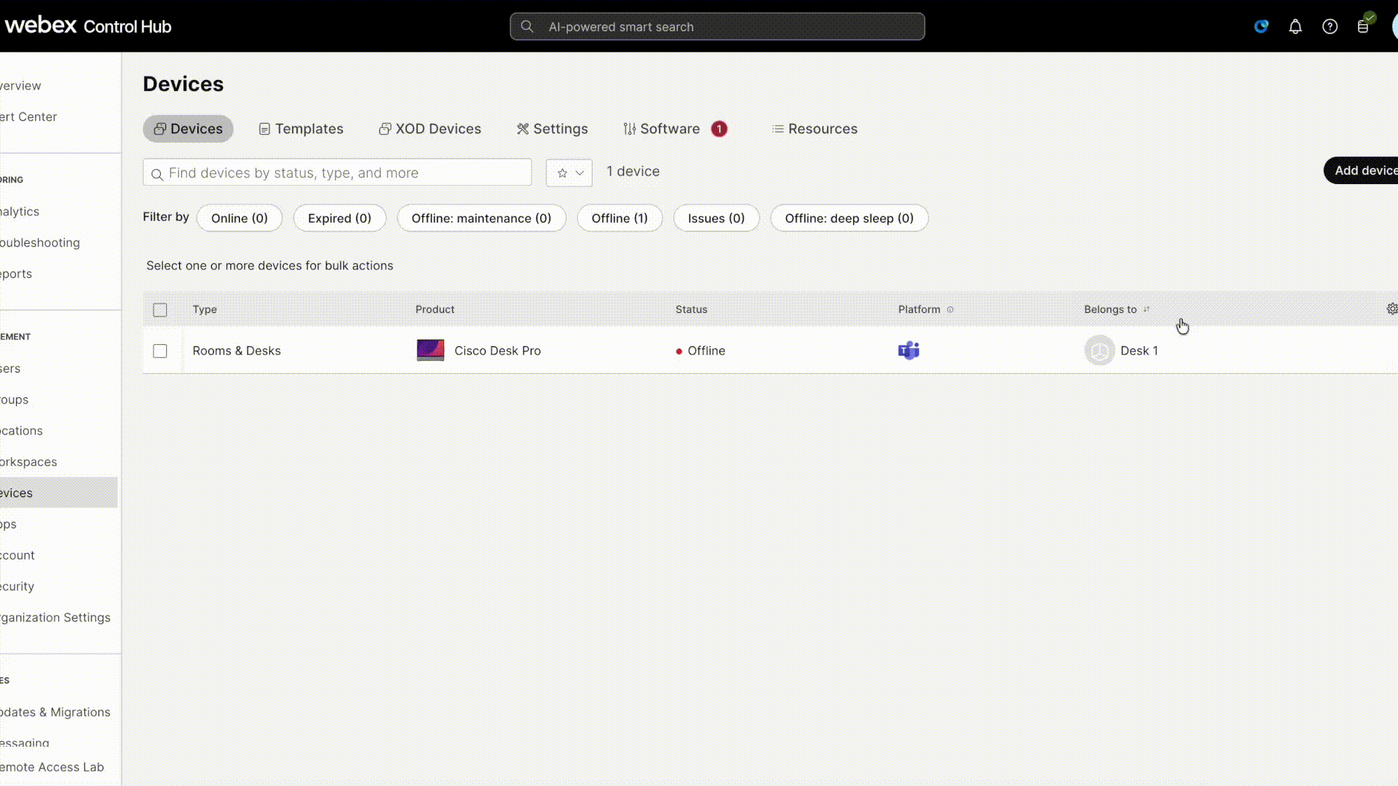Open the Software tab
Image resolution: width=1398 pixels, height=786 pixels.
click(669, 129)
